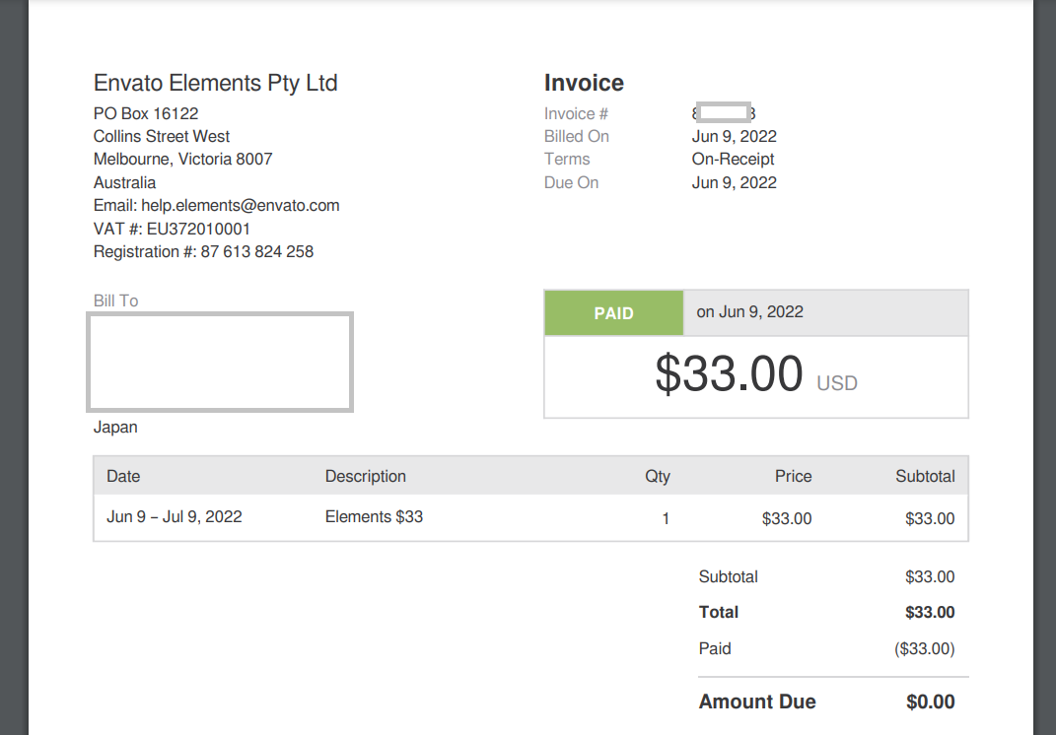Image resolution: width=1056 pixels, height=735 pixels.
Task: Select the Japan country text under Bill To
Action: pos(115,428)
